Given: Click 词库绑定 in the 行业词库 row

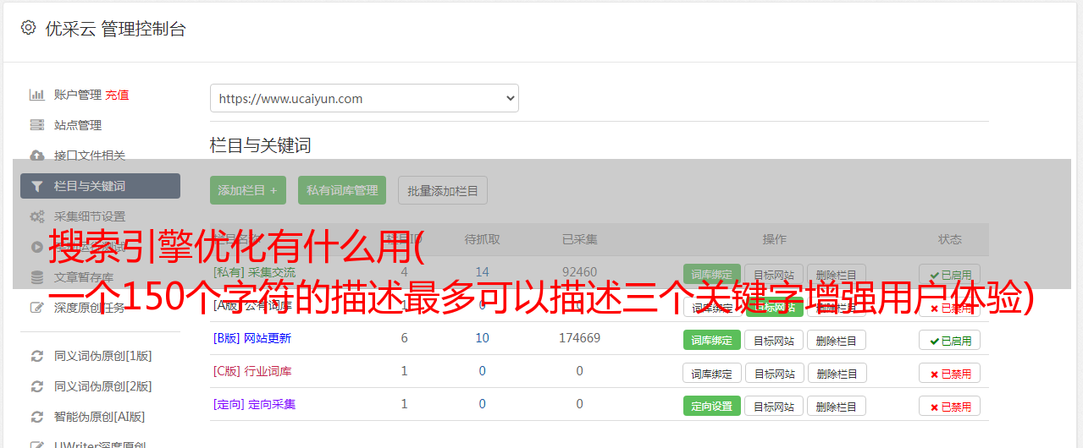Looking at the screenshot, I should tap(712, 373).
